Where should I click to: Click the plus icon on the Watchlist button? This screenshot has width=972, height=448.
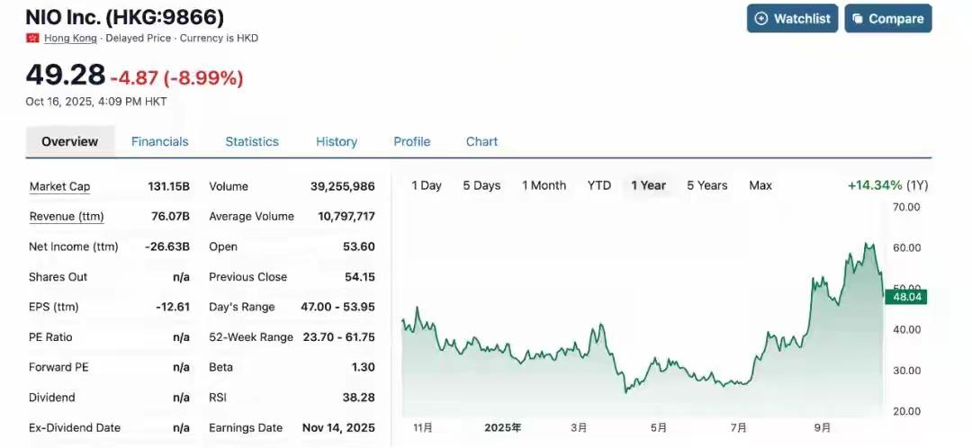761,19
